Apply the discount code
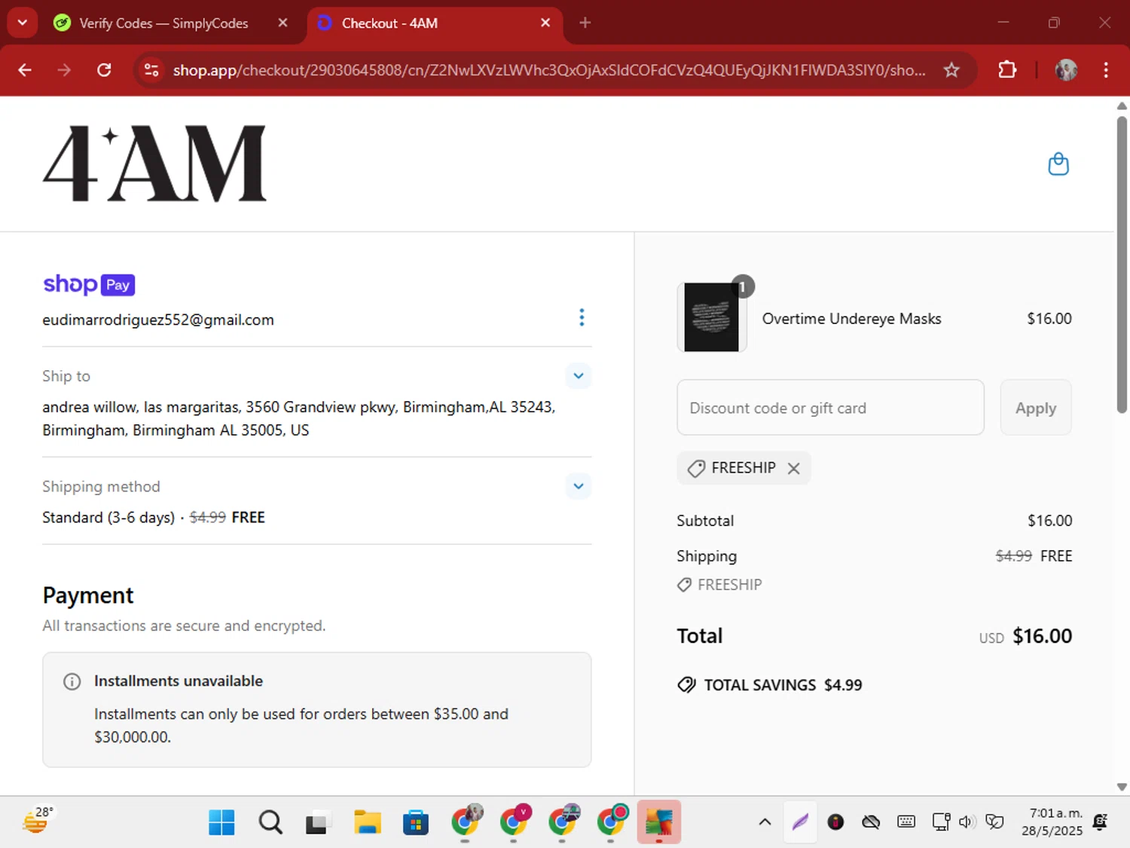This screenshot has width=1130, height=848. (x=1036, y=408)
